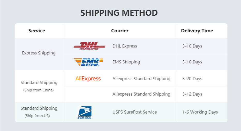Image resolution: width=241 pixels, height=131 pixels.
Task: Select the DHL Express courier text
Action: pos(125,46)
